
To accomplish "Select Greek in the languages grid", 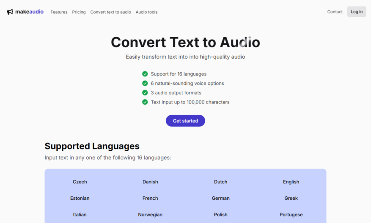I will [291, 198].
